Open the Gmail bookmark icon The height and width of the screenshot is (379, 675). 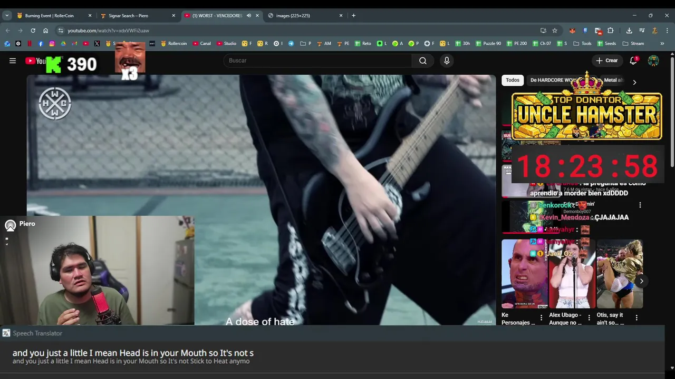click(x=74, y=44)
